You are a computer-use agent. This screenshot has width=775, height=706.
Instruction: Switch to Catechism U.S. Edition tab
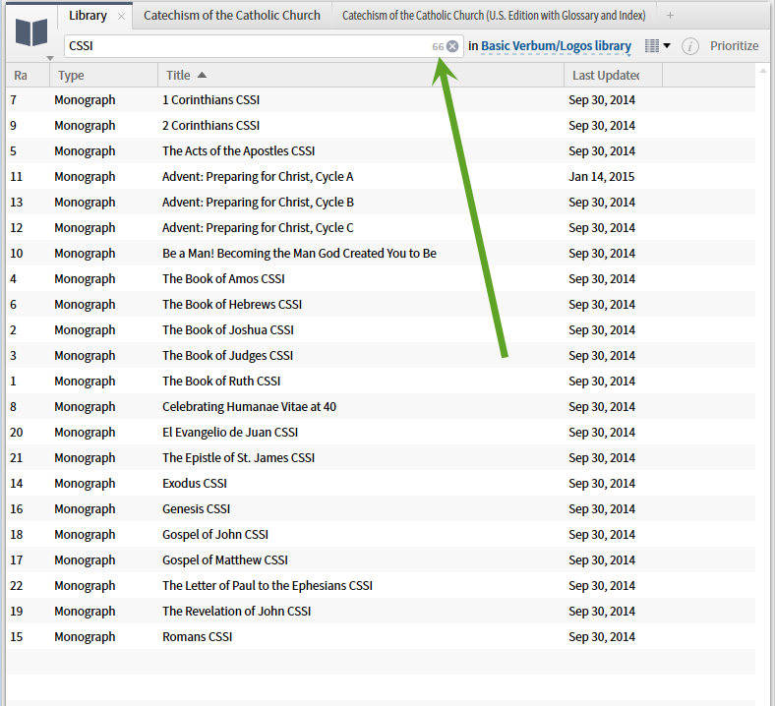coord(494,16)
